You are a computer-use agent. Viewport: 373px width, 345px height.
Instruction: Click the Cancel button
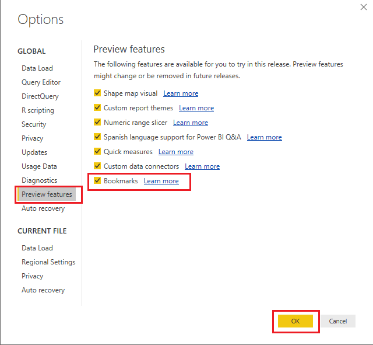click(x=338, y=321)
